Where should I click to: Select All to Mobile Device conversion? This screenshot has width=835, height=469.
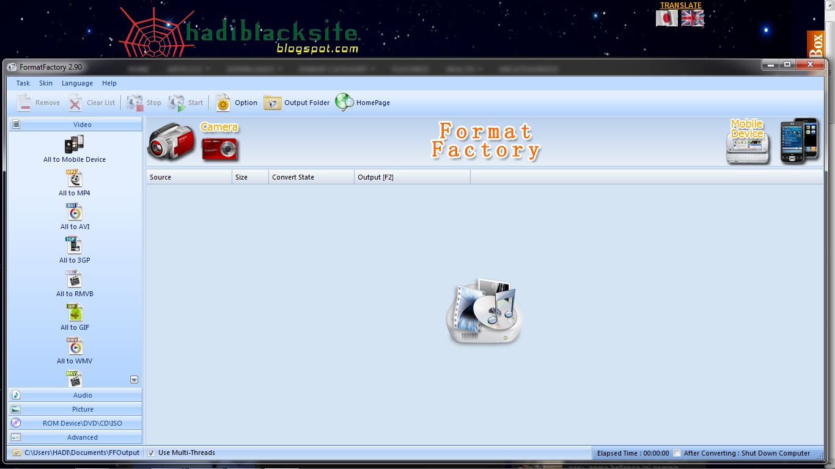point(74,148)
